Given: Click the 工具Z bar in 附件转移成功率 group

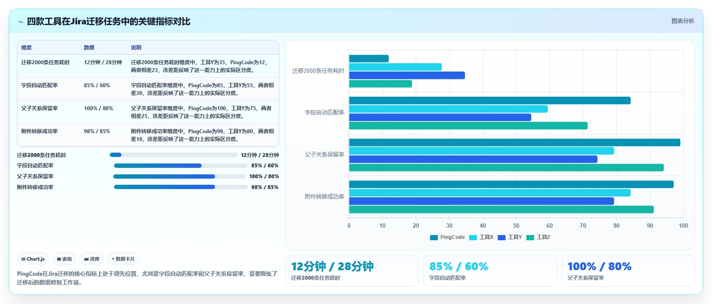Looking at the screenshot, I should (501, 209).
